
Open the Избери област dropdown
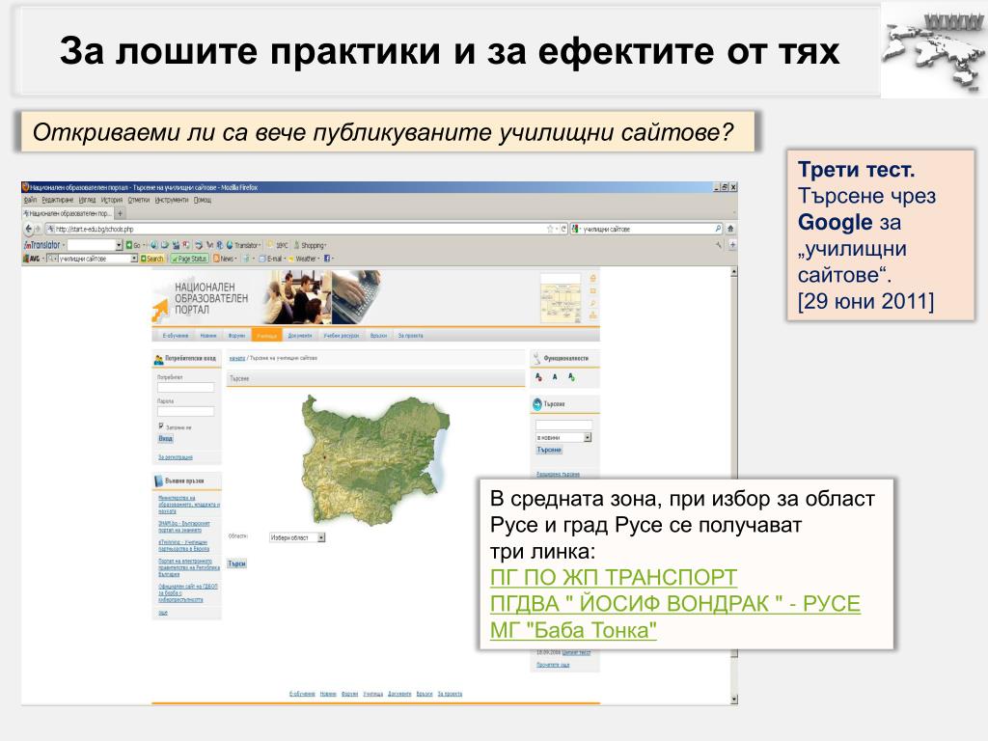(297, 537)
